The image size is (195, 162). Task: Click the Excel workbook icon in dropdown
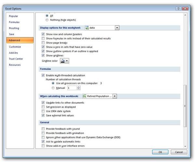(x=84, y=96)
